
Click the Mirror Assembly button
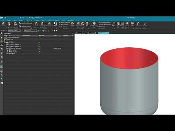point(64,25)
